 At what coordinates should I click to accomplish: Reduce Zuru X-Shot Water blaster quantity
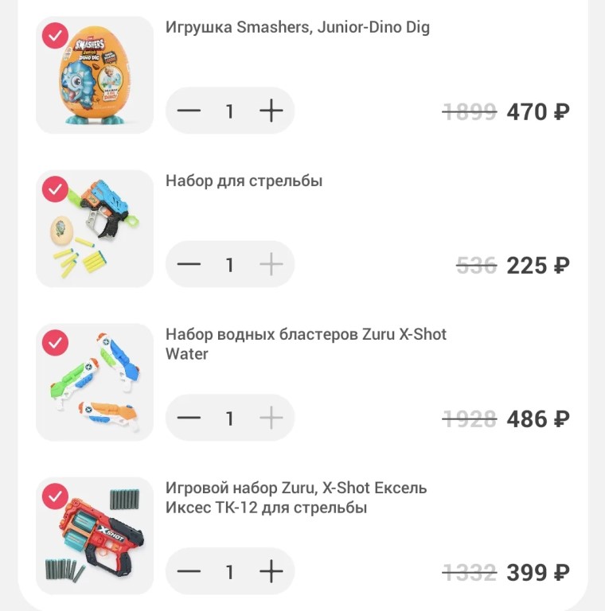[189, 418]
